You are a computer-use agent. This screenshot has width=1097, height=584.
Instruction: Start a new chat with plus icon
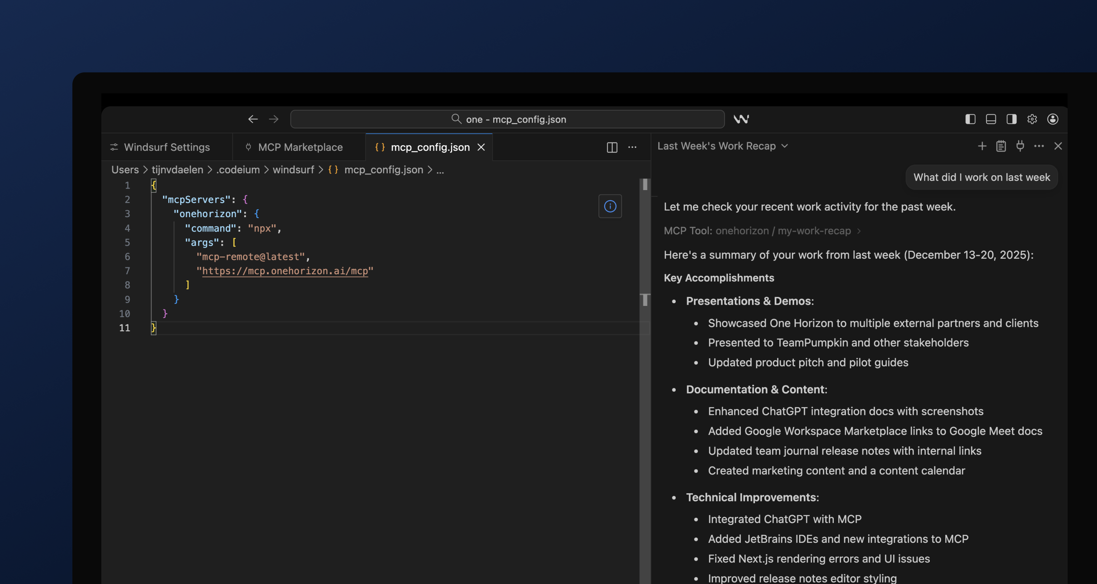click(982, 146)
